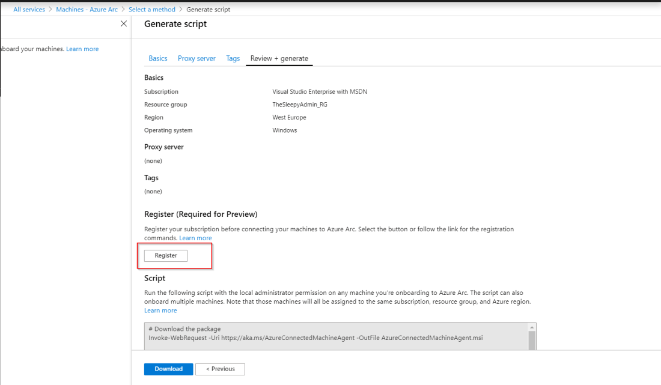
Task: Click the Invoke-WebRequest command line in script
Action: pyautogui.click(x=315, y=338)
